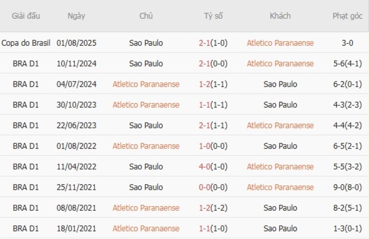Click the Phạt góc column header
The width and height of the screenshot is (369, 239).
[347, 16]
